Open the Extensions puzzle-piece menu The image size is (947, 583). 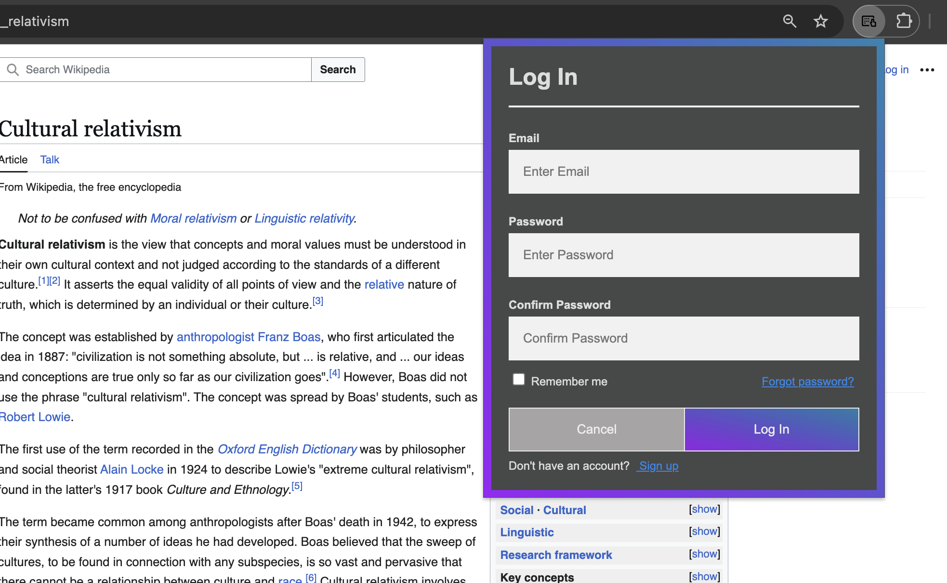pos(904,21)
